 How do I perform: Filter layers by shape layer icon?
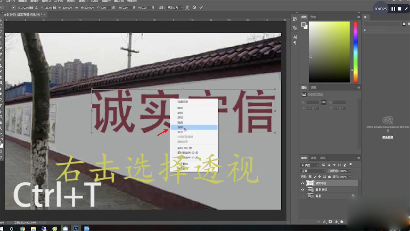[x=340, y=165]
